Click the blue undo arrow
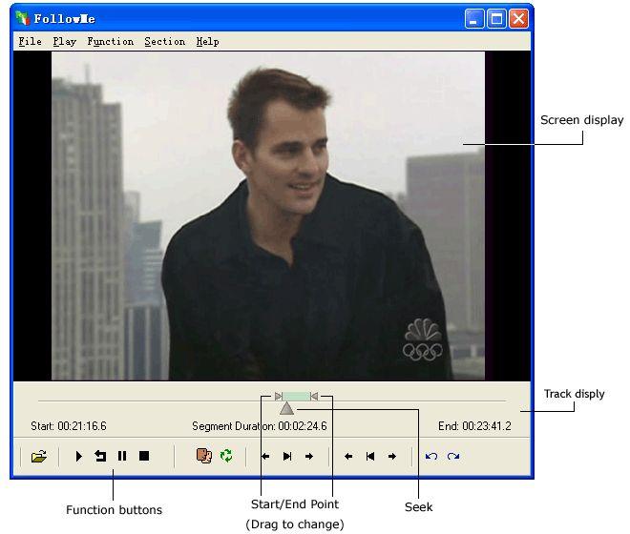Viewport: 630px width, 534px height. (431, 457)
